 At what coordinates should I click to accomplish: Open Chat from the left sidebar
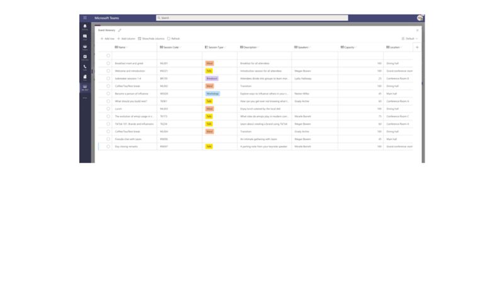click(x=85, y=37)
